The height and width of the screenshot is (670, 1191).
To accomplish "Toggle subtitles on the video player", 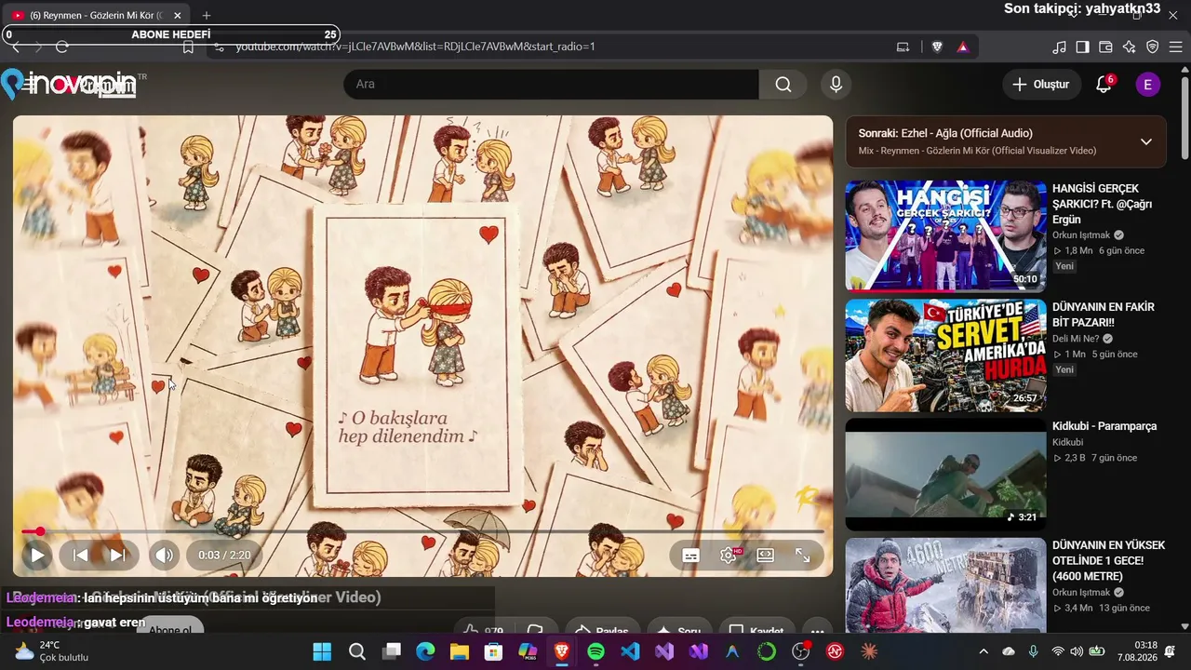I will [x=690, y=556].
